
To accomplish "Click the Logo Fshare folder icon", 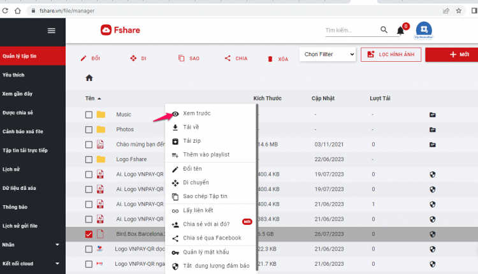I will (x=101, y=159).
